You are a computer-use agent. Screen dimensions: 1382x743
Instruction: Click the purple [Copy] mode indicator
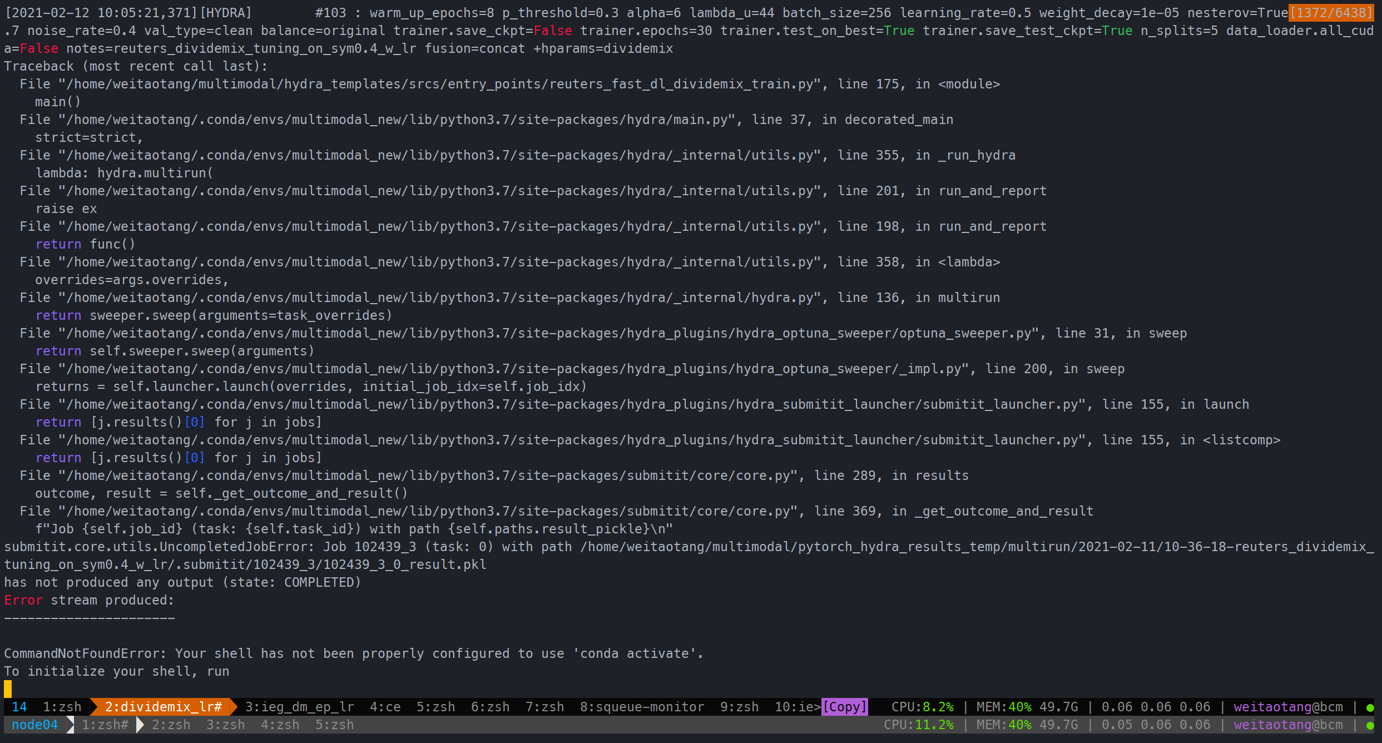pos(844,707)
